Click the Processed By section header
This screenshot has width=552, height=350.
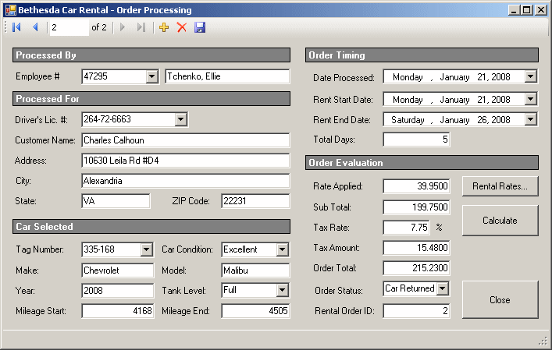(151, 55)
